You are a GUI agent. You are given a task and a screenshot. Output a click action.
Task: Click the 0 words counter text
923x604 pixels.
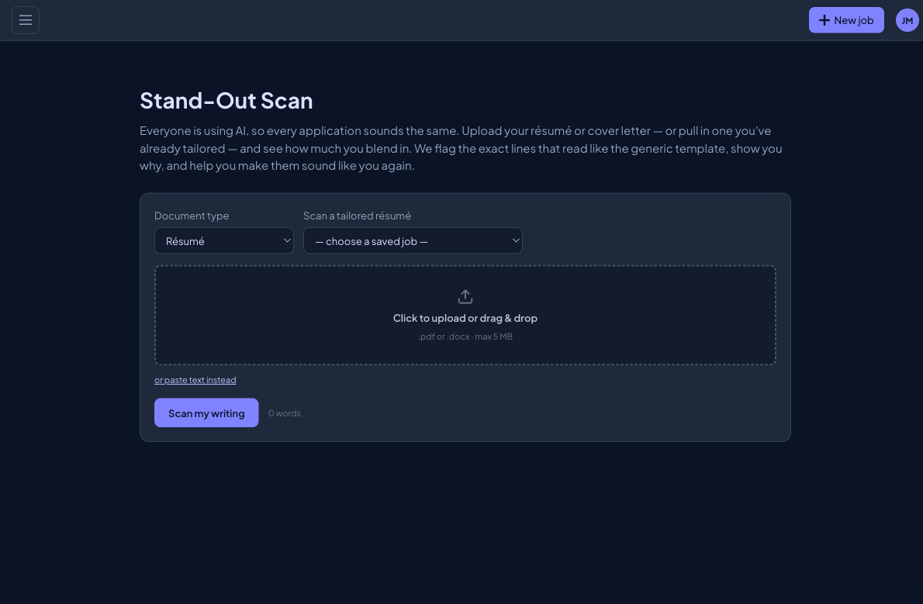point(285,413)
